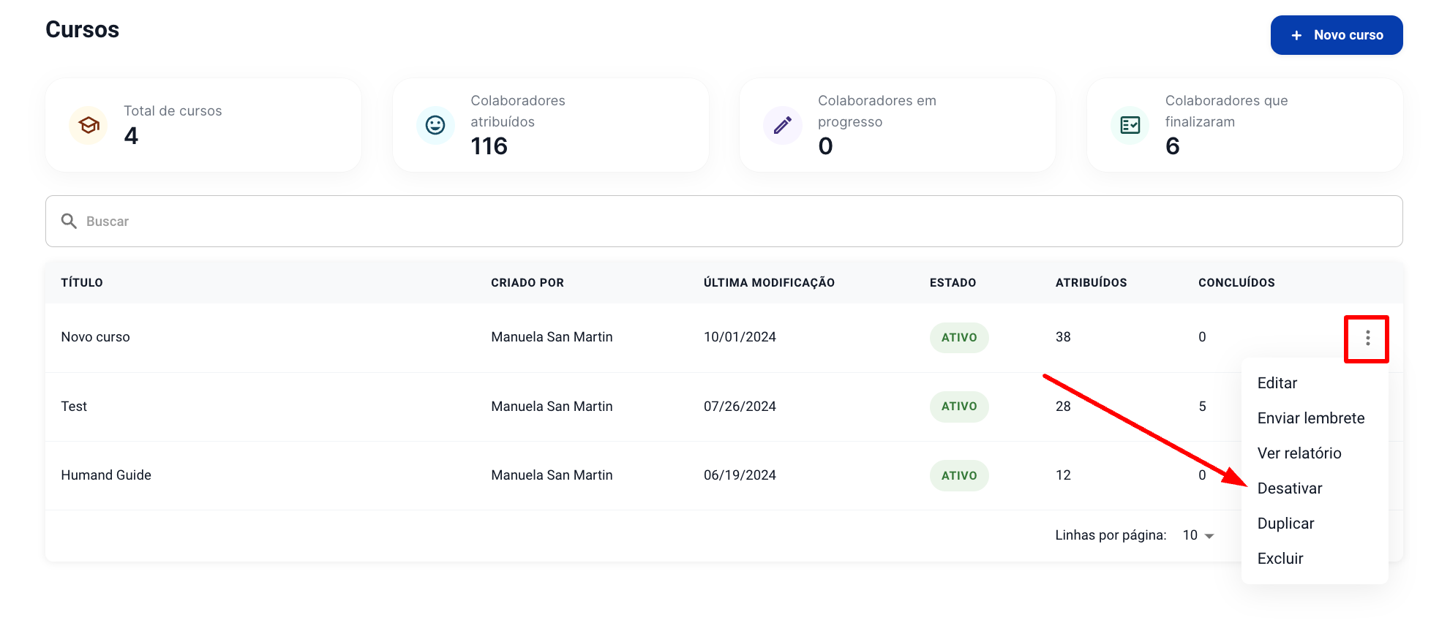Click the date 06/19/2024
1450x623 pixels.
(x=740, y=475)
